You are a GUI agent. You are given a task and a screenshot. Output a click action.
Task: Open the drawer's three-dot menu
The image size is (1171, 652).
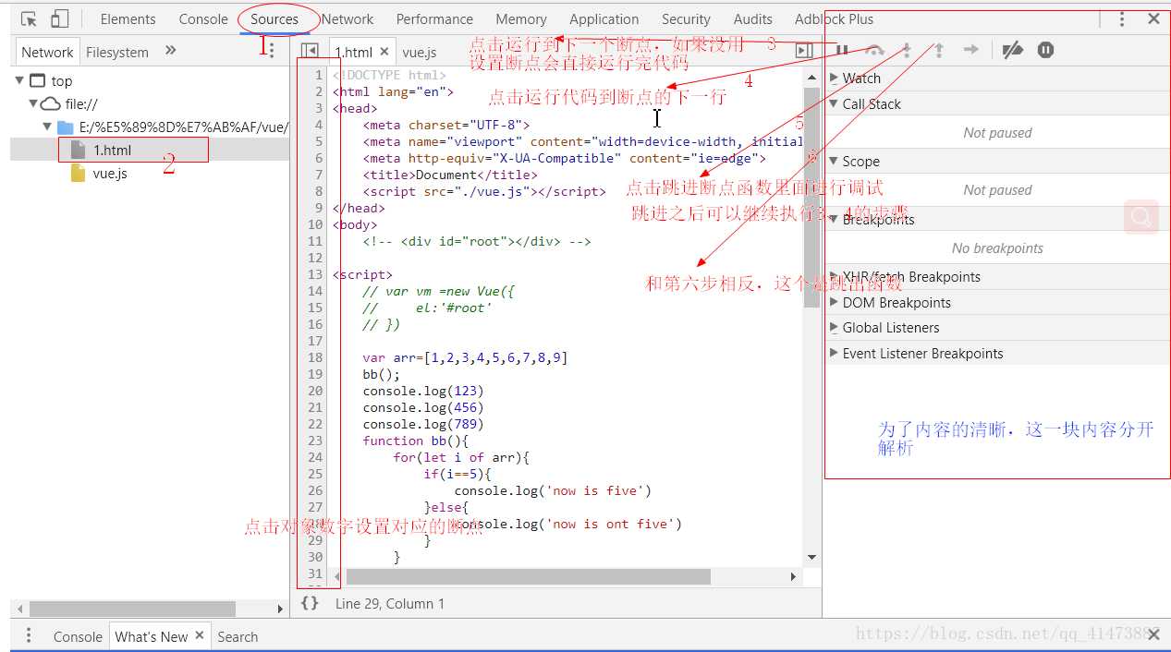pos(29,635)
